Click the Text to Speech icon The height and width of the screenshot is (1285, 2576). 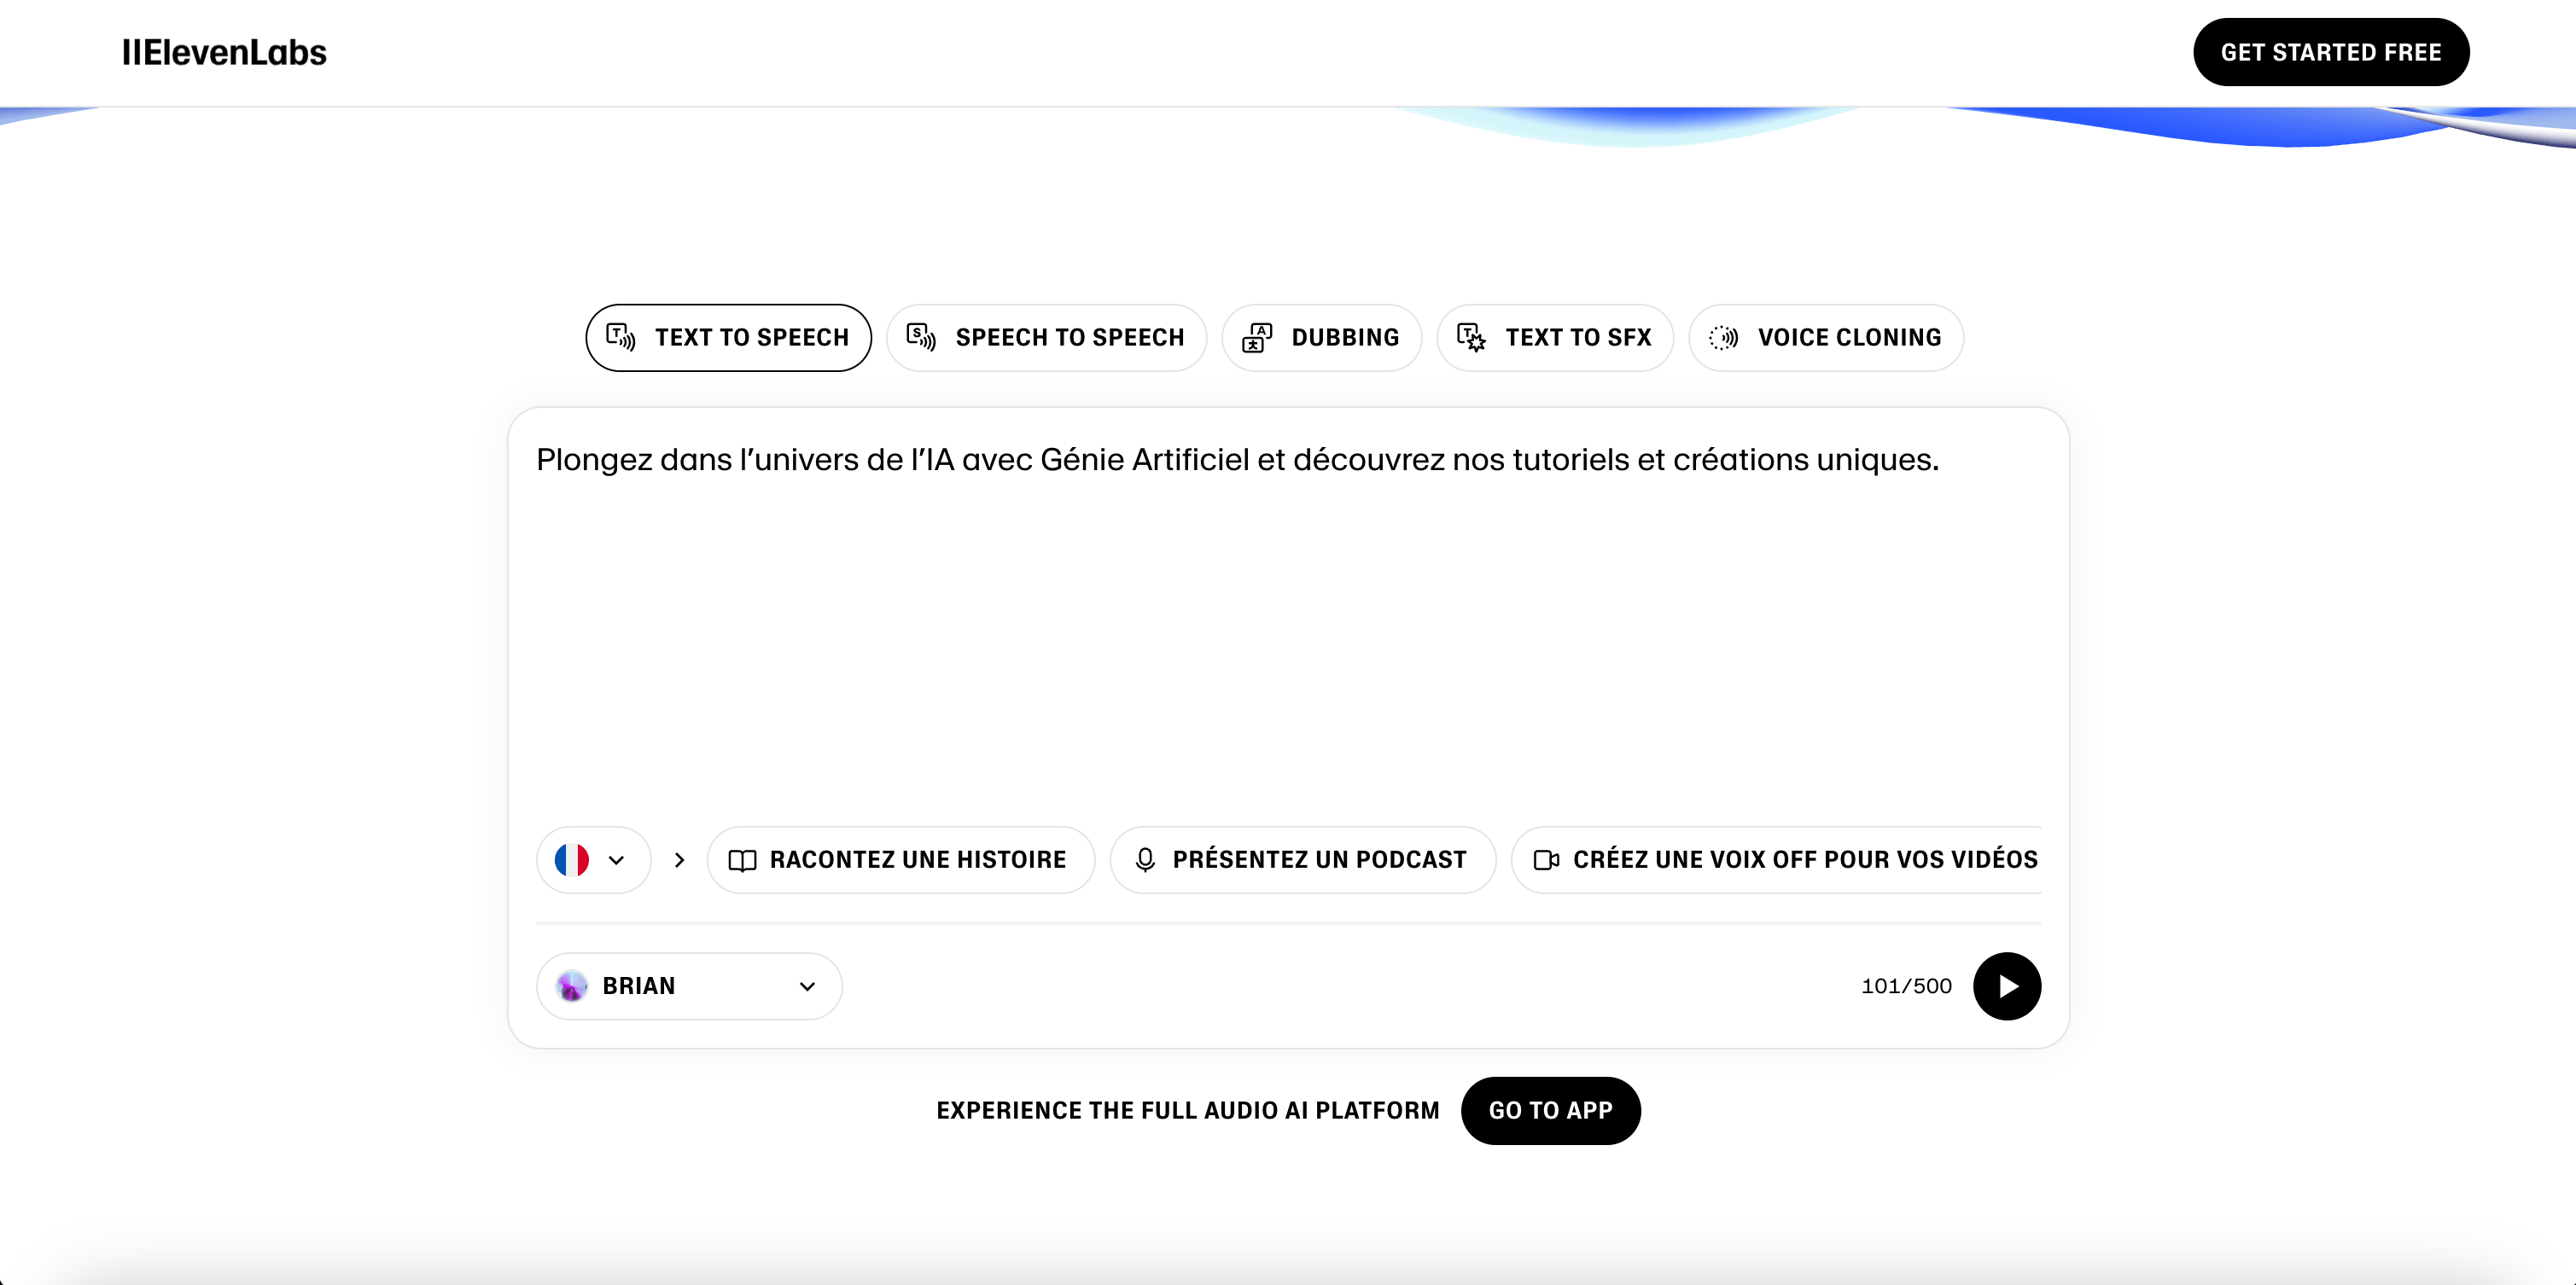tap(621, 337)
